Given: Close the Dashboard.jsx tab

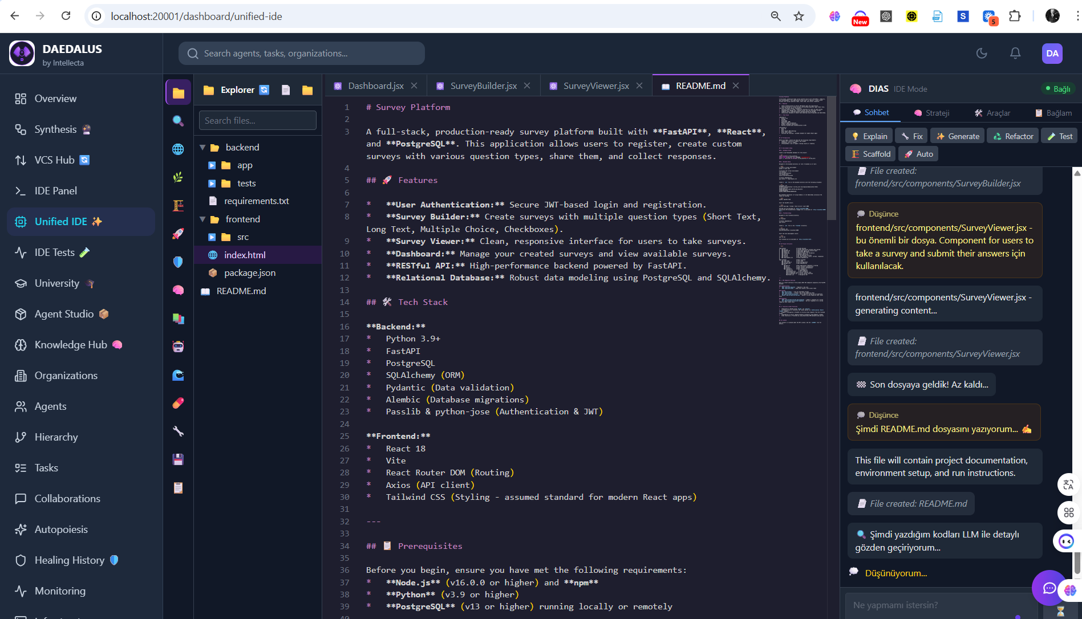Looking at the screenshot, I should coord(414,85).
